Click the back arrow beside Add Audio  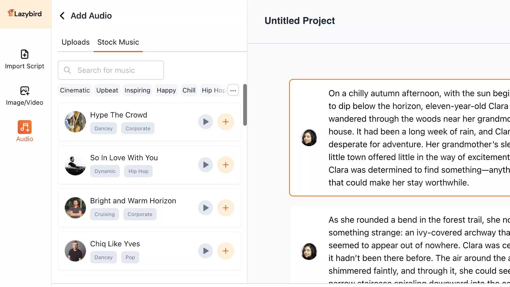[x=62, y=16]
